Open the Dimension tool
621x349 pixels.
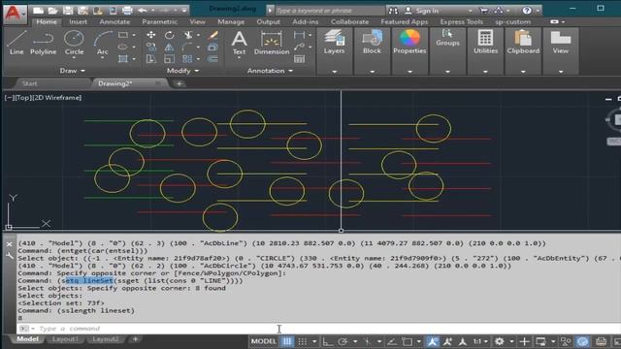click(x=272, y=43)
